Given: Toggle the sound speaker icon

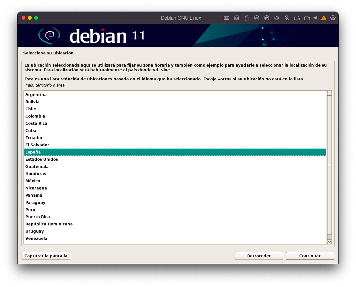Looking at the screenshot, I should tap(277, 18).
